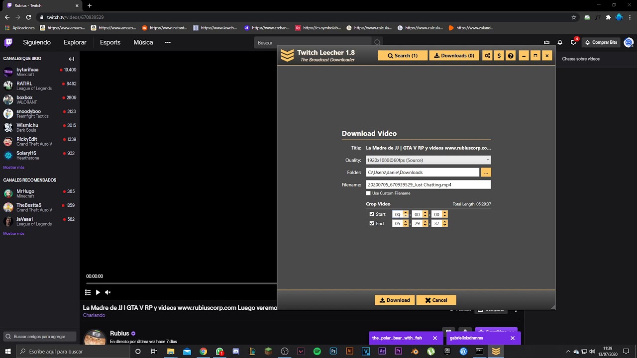Expand Mostrar más under recommended channels
Image resolution: width=637 pixels, height=358 pixels.
point(13,233)
